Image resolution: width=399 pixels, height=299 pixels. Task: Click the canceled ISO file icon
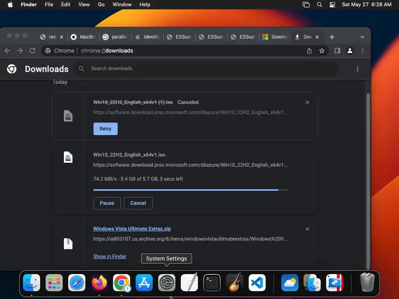pyautogui.click(x=68, y=116)
